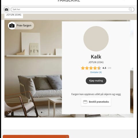Click the camera icon beside search bar
Viewport: 138px width, 138px height.
point(6,9)
